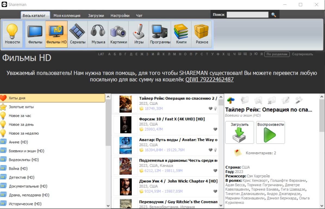Click the Shareman app logo icon
This screenshot has width=325, height=209.
(4, 4)
